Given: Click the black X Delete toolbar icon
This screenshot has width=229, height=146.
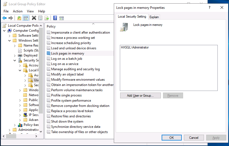Looking at the screenshot, I should coord(34,18).
